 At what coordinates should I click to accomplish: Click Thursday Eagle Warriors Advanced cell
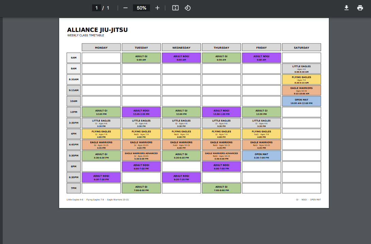tap(221, 156)
